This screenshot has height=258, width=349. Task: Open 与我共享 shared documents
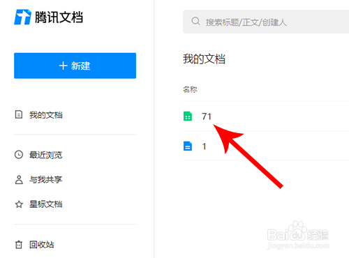(46, 180)
